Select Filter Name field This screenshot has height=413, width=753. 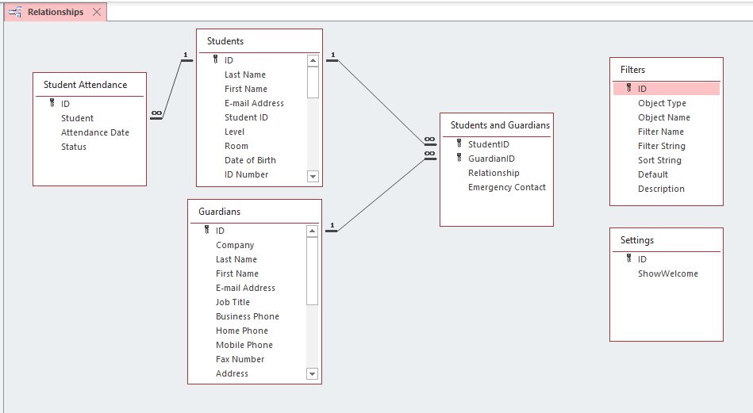pos(661,132)
